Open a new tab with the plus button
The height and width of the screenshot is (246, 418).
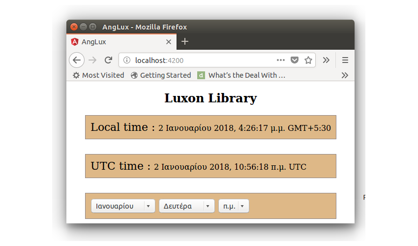pos(185,41)
